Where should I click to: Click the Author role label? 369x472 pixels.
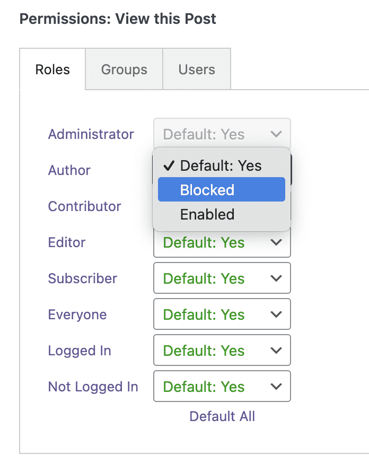(69, 170)
